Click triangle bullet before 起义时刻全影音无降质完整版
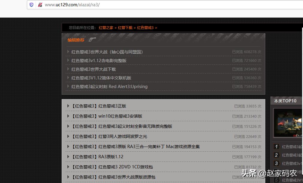 tap(68, 126)
